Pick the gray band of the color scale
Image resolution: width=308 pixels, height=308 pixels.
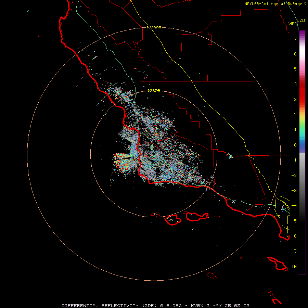pos(302,177)
